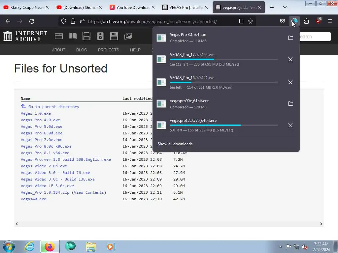Expand the list all tabs chevron

click(285, 7)
